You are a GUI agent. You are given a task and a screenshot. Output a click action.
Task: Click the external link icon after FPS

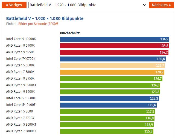pyautogui.click(x=57, y=24)
